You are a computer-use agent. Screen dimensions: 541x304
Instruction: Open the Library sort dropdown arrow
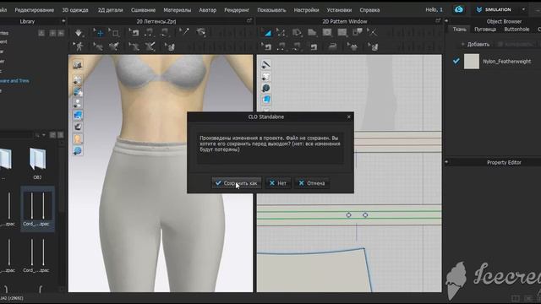pos(44,135)
